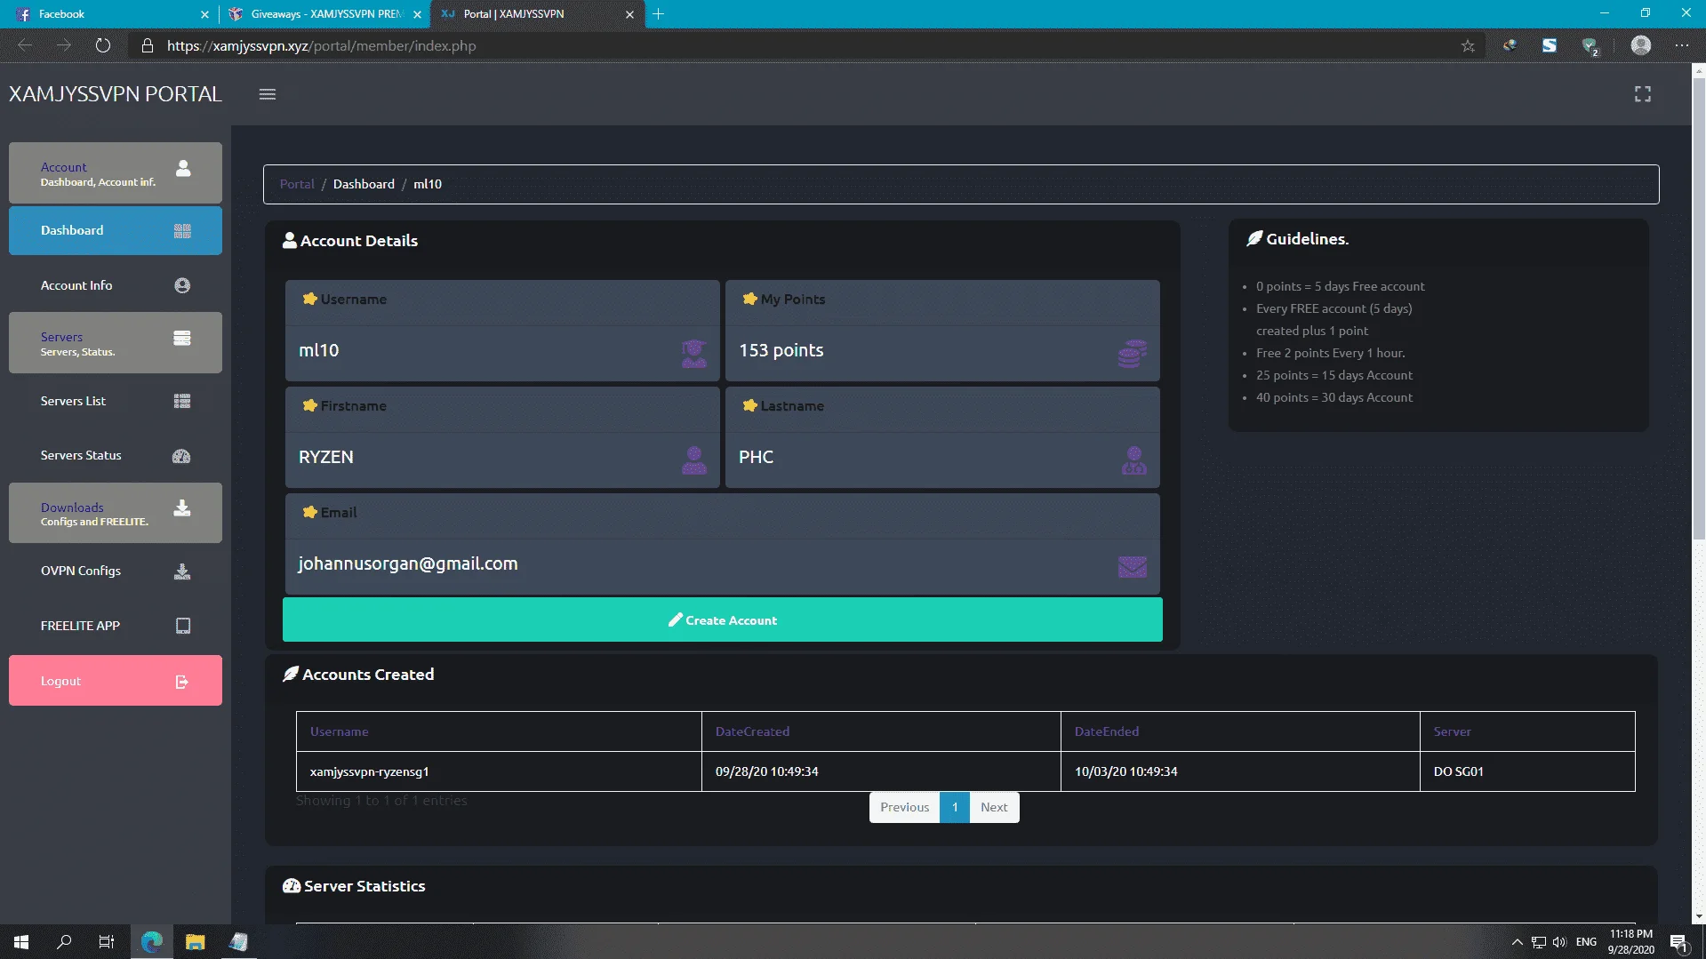Open Microsoft Edge from the taskbar
This screenshot has width=1706, height=959.
point(152,942)
